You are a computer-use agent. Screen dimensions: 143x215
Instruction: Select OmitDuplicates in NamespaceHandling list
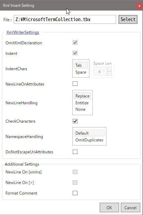point(89,140)
